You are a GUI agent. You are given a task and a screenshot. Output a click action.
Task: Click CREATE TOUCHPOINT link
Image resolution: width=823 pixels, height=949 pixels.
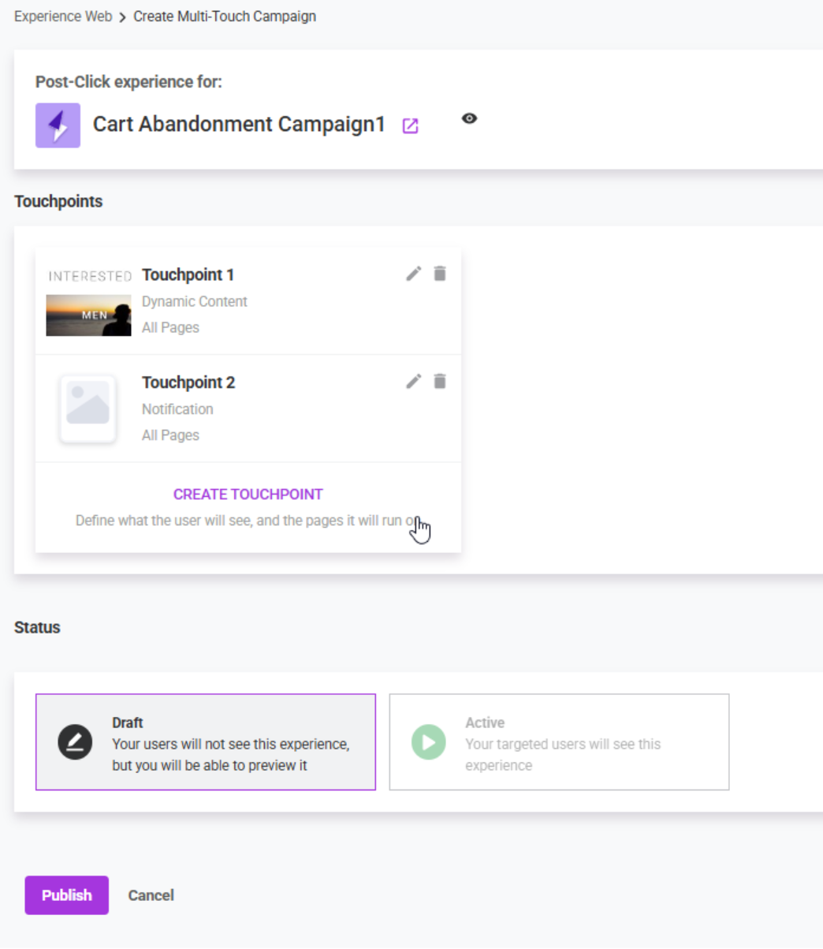pyautogui.click(x=248, y=495)
